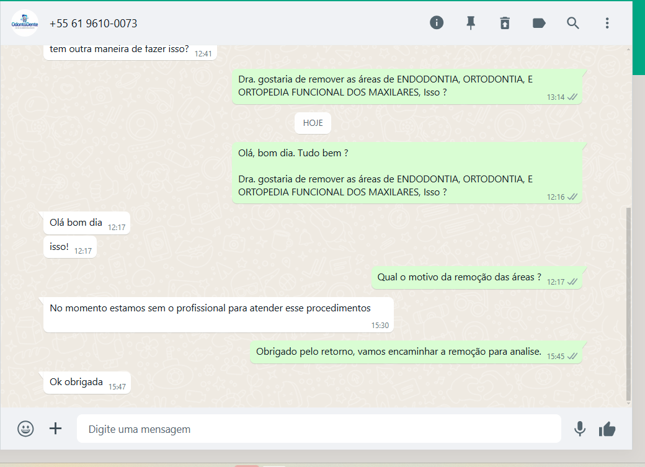Select the 'Obrigado pelo retorno' sent message
The image size is (645, 467).
(x=399, y=352)
